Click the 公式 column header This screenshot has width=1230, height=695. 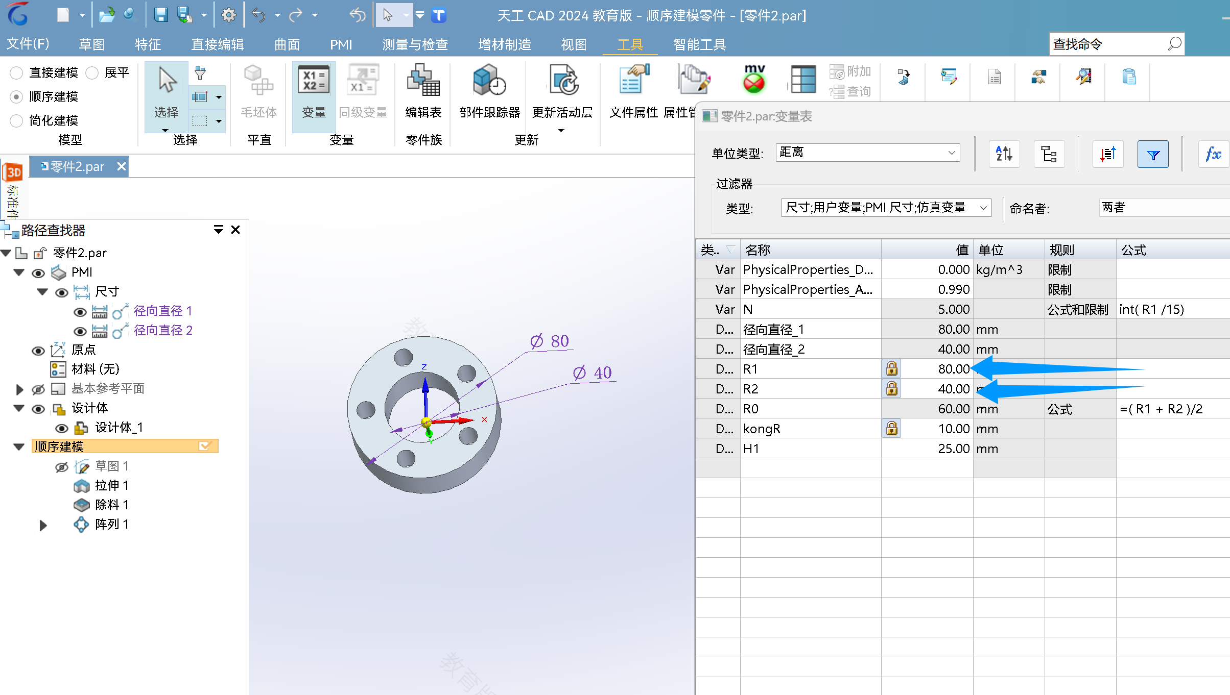(x=1173, y=250)
